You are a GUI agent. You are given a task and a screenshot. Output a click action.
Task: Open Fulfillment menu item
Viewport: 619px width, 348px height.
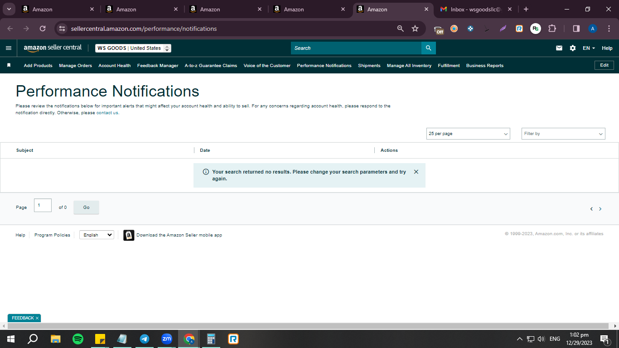click(449, 66)
